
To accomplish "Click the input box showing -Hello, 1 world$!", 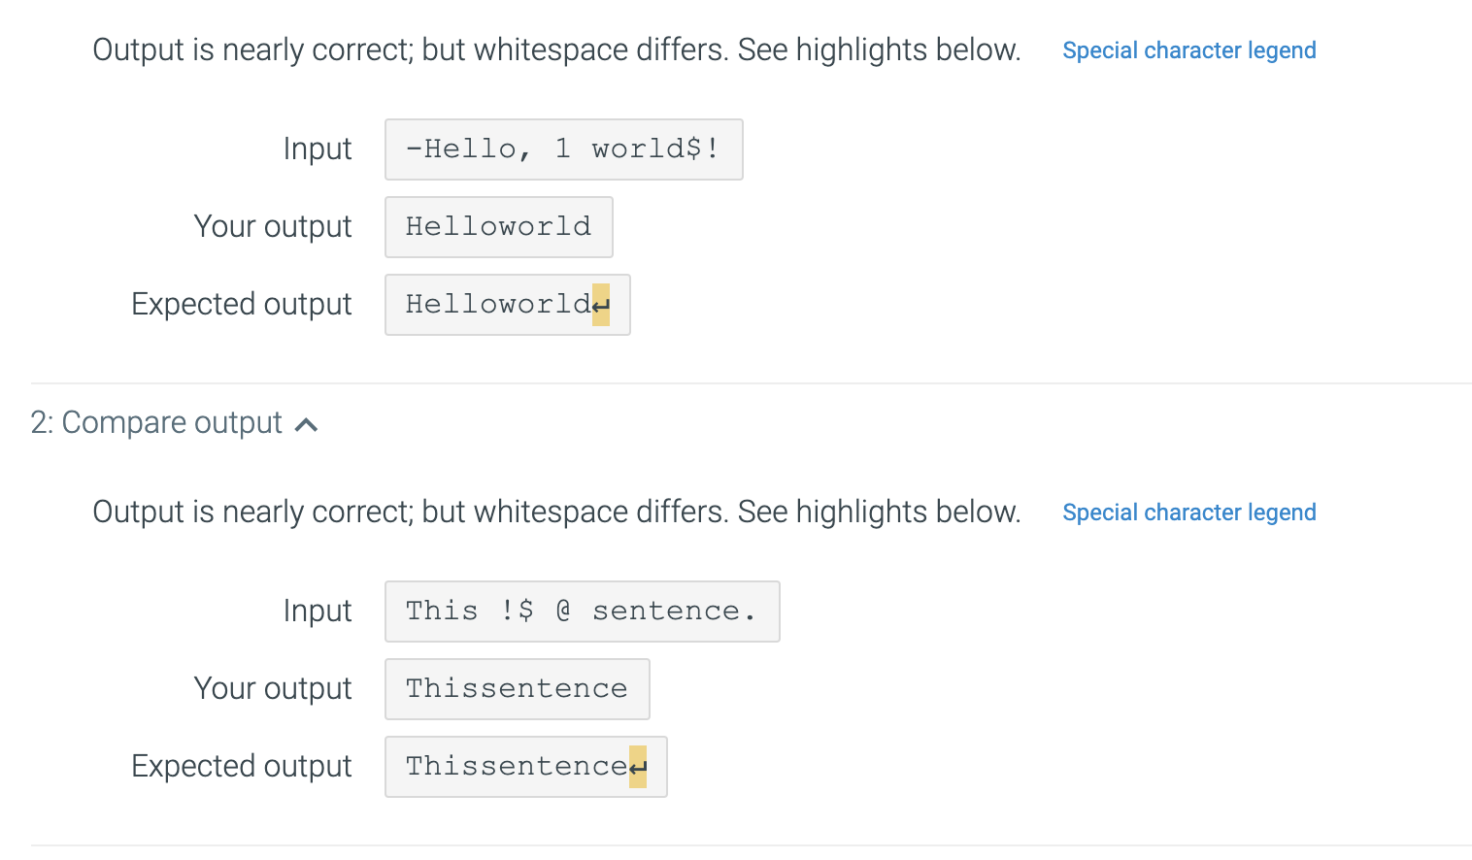I will [563, 149].
